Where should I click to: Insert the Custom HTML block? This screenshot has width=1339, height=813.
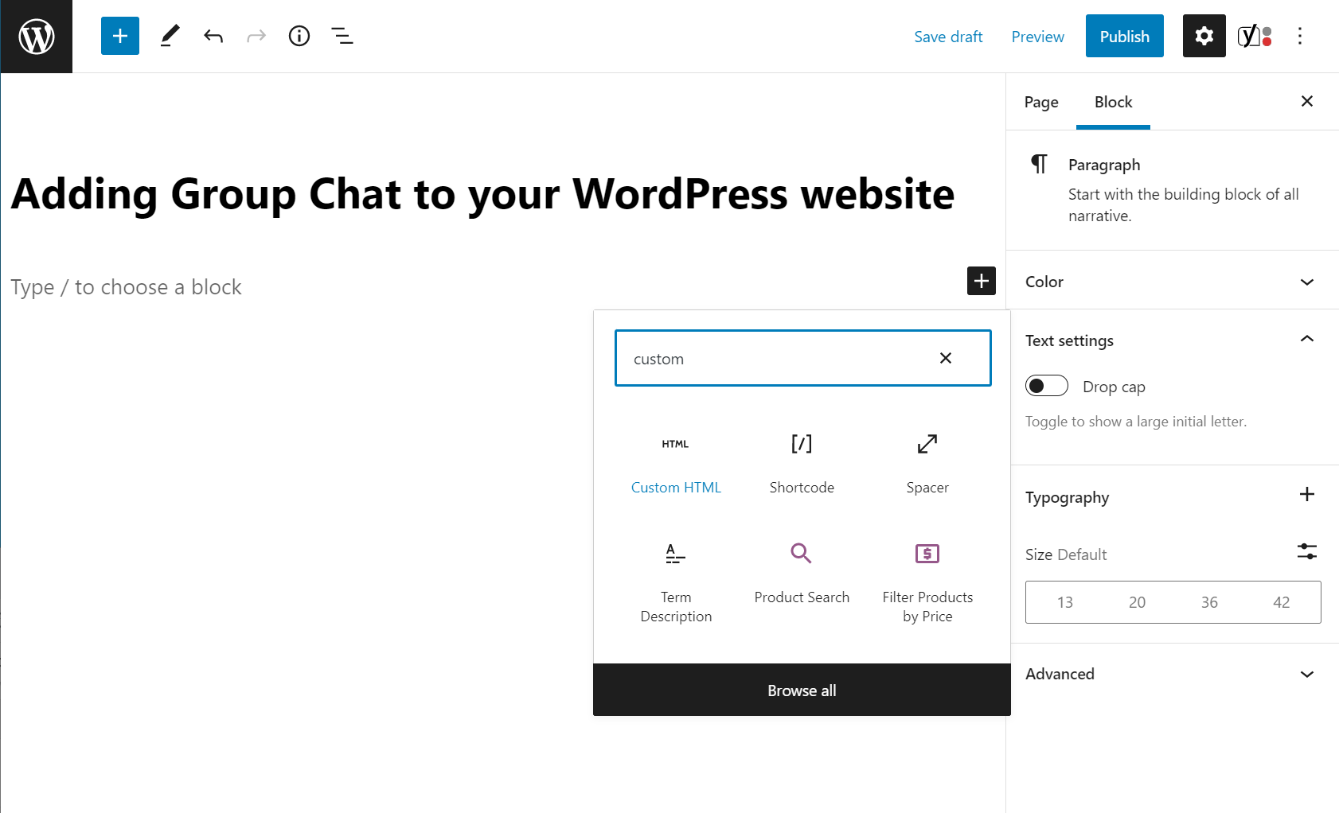point(676,465)
